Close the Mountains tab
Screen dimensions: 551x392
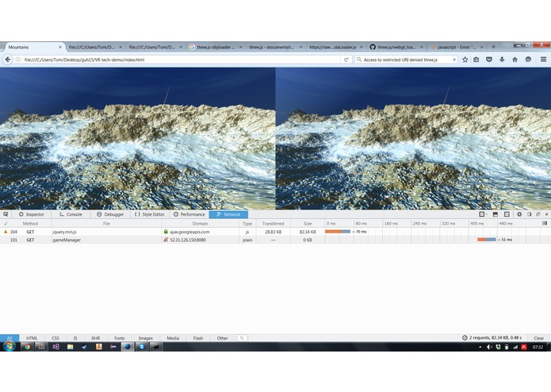point(60,47)
